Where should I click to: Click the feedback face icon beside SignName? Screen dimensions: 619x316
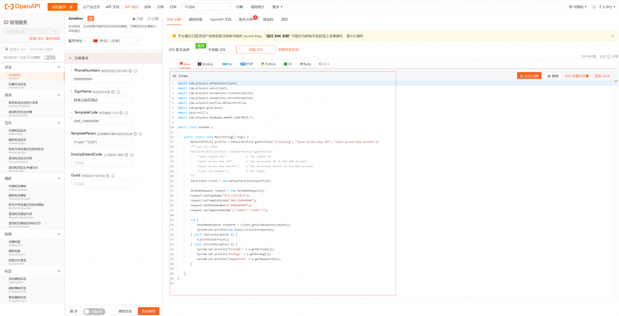click(118, 91)
